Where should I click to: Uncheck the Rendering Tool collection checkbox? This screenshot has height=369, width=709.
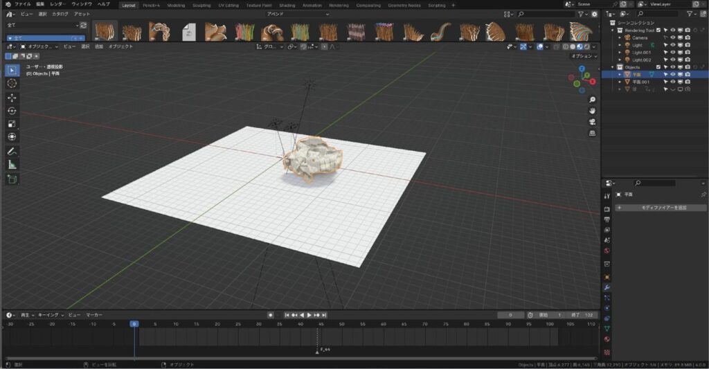click(x=658, y=30)
